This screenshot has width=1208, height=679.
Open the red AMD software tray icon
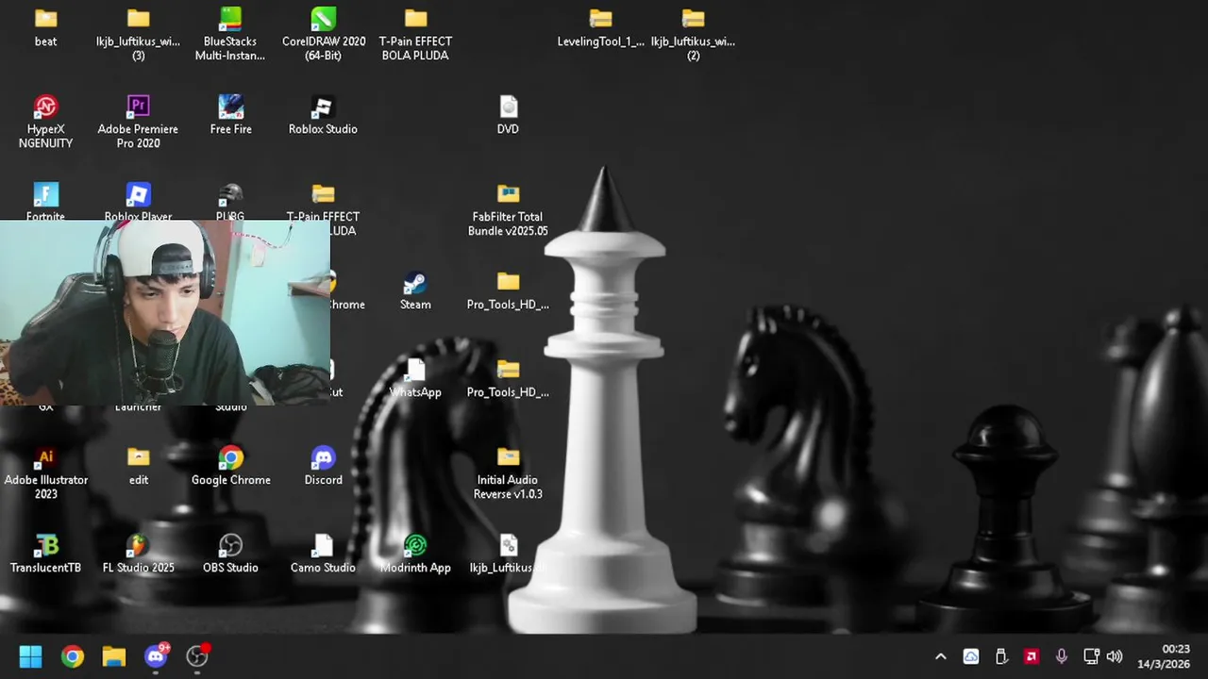click(x=1032, y=656)
